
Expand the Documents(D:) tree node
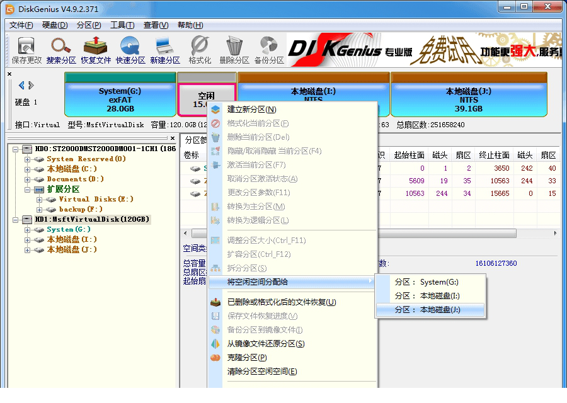coord(27,179)
